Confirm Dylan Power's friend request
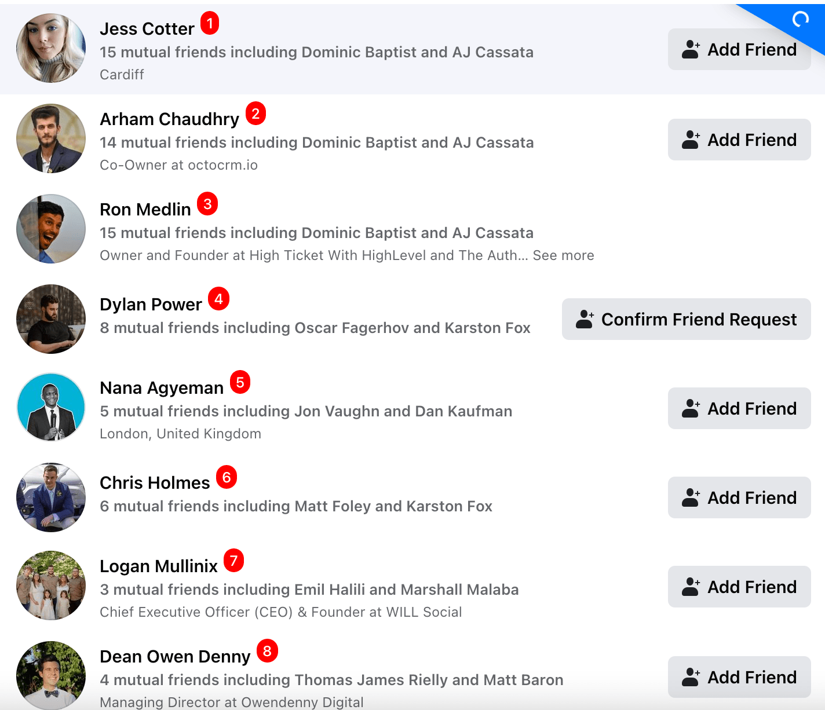This screenshot has width=825, height=710. (x=686, y=320)
